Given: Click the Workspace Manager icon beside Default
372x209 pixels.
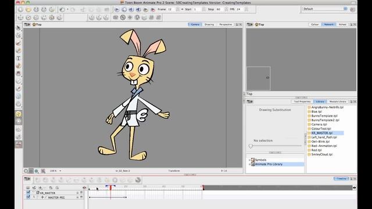Looking at the screenshot, I should pyautogui.click(x=353, y=9).
